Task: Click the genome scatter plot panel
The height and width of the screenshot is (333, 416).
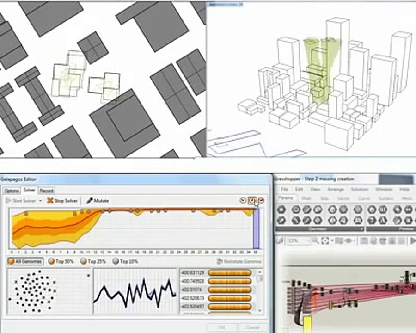Action: coord(50,291)
